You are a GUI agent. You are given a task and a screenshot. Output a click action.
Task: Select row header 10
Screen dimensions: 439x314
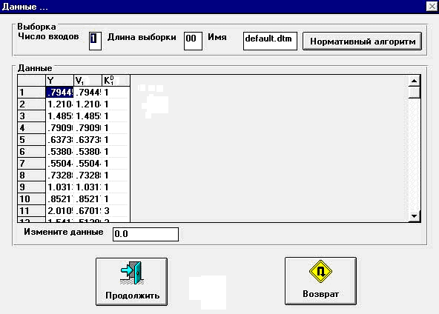[x=31, y=198]
